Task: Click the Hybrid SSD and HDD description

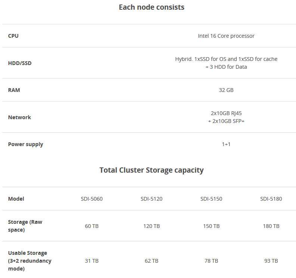Action: (226, 63)
